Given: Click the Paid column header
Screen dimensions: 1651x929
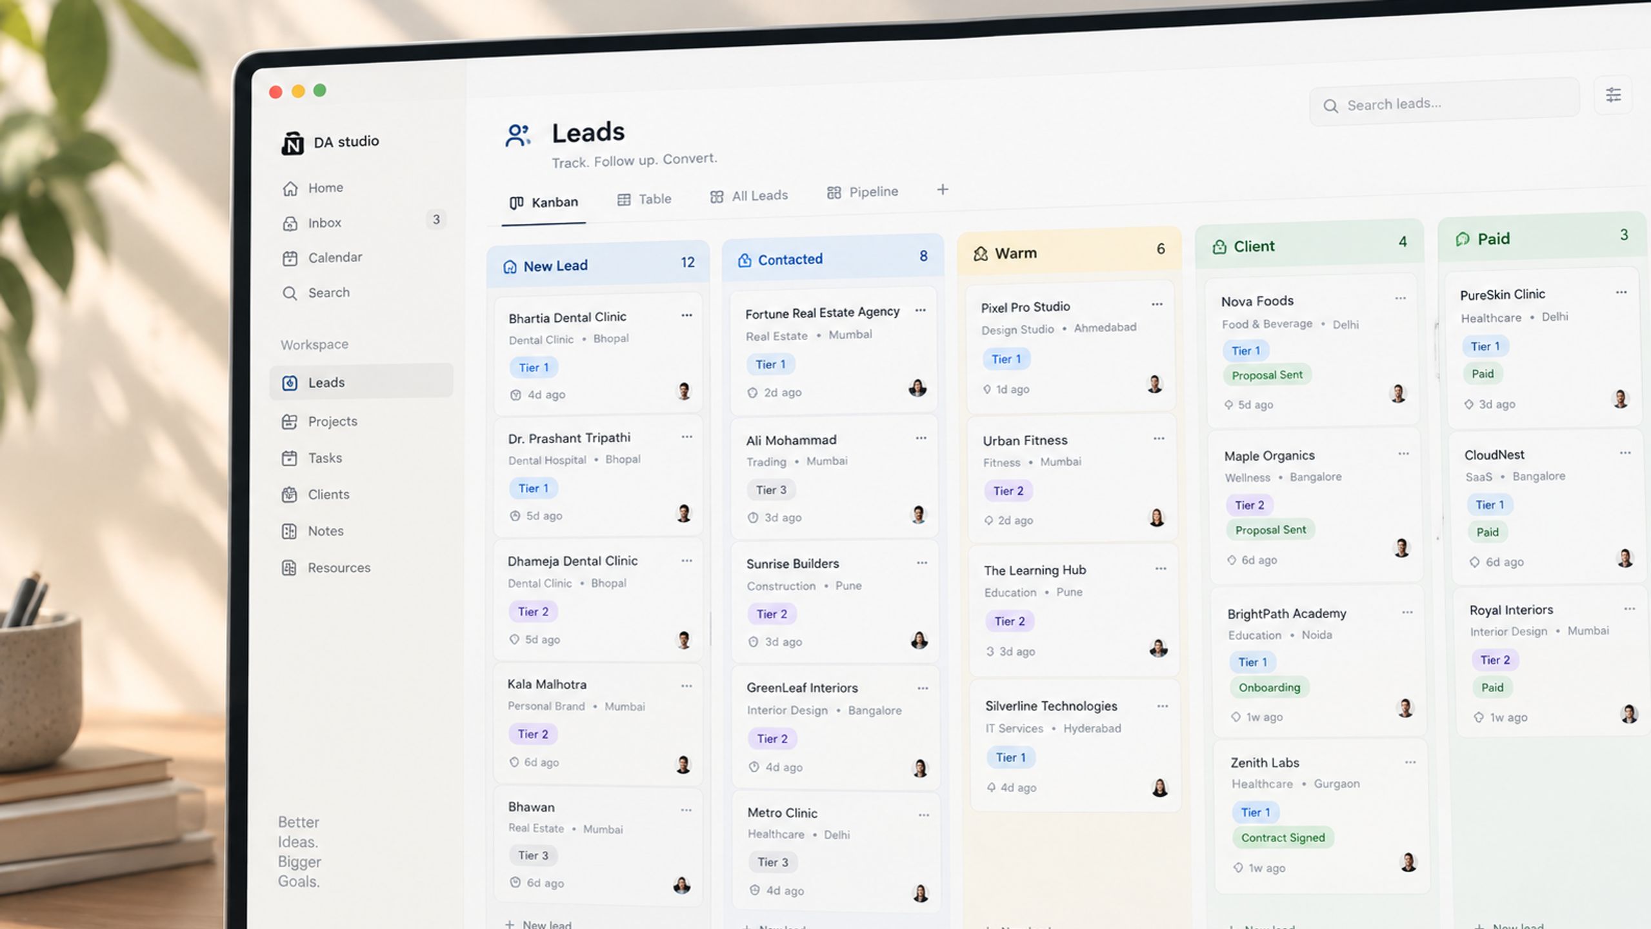Looking at the screenshot, I should [x=1542, y=237].
